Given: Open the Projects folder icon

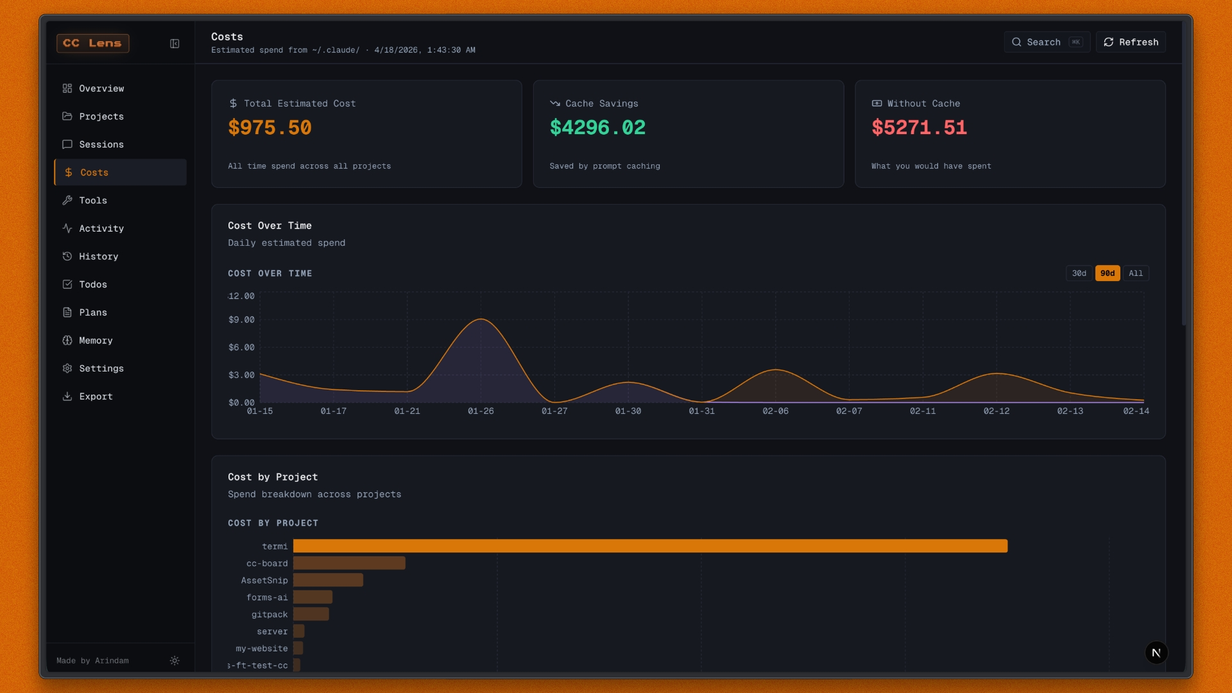Looking at the screenshot, I should 67,116.
